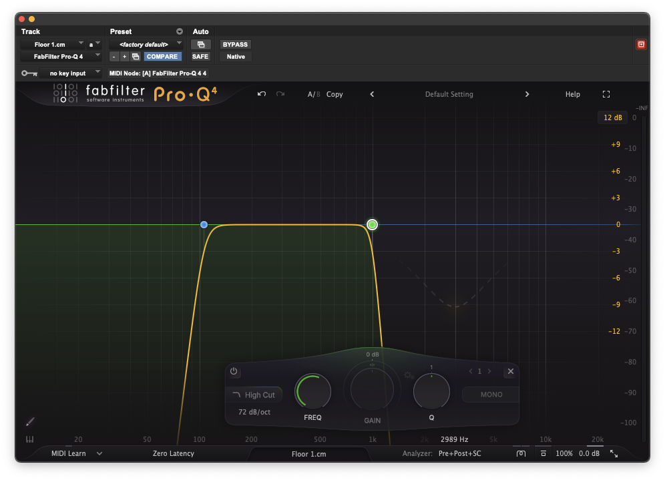
Task: Click the 0 dB gain value above GAIN
Action: 373,354
